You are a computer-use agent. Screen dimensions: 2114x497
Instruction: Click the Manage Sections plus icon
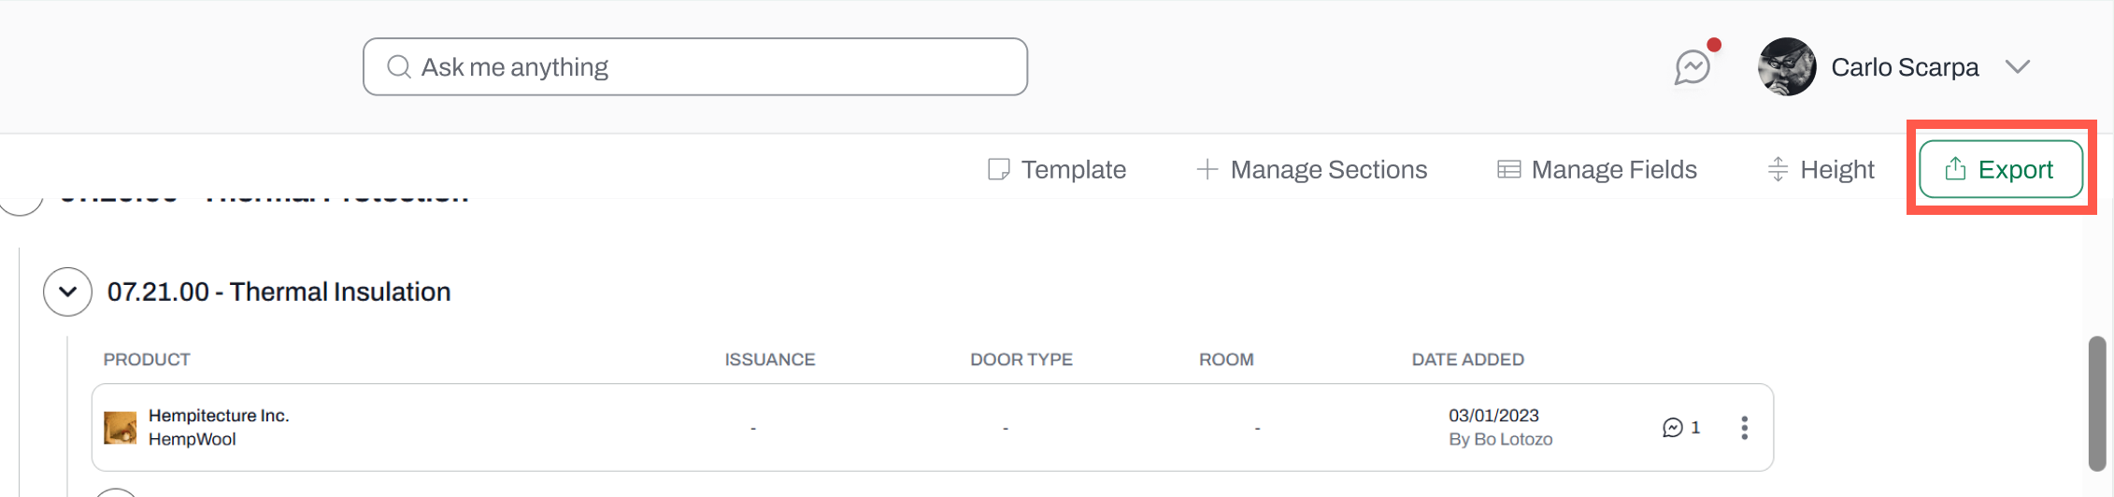1207,169
